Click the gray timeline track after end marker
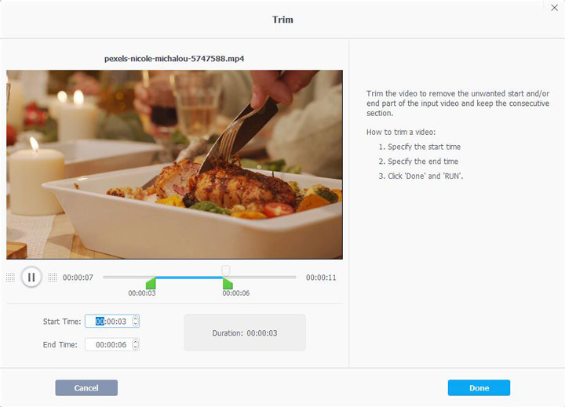This screenshot has width=565, height=407. point(264,278)
